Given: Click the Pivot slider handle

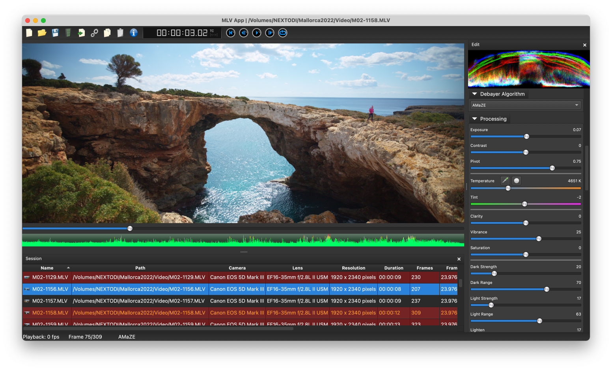Looking at the screenshot, I should click(552, 168).
